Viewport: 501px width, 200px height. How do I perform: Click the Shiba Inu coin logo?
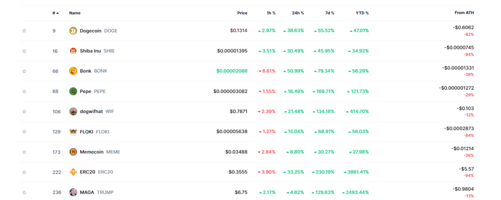coord(73,51)
